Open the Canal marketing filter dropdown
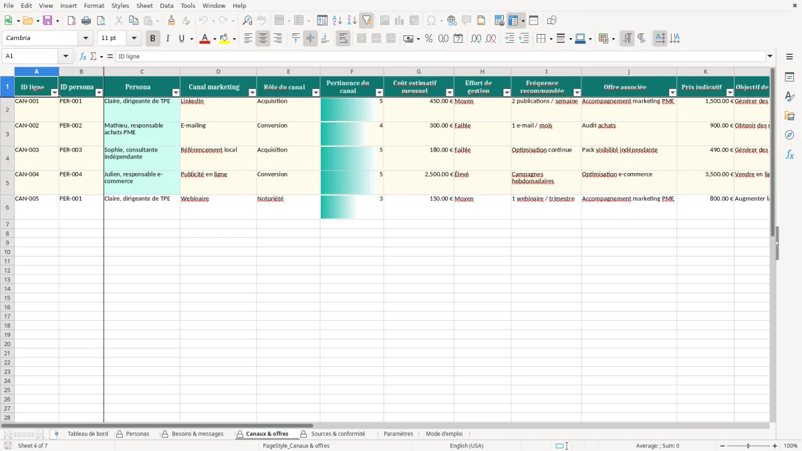The image size is (802, 451). (253, 93)
